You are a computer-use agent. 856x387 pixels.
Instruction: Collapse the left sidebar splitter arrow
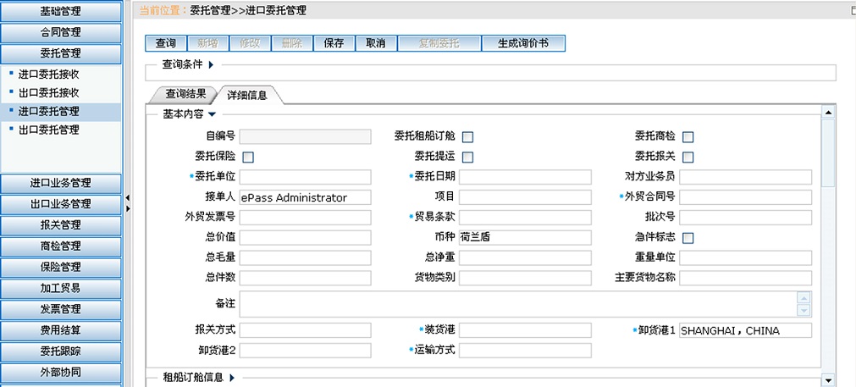coord(127,197)
